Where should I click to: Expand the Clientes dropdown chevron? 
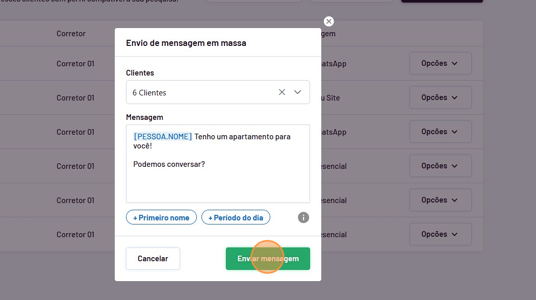pyautogui.click(x=298, y=92)
